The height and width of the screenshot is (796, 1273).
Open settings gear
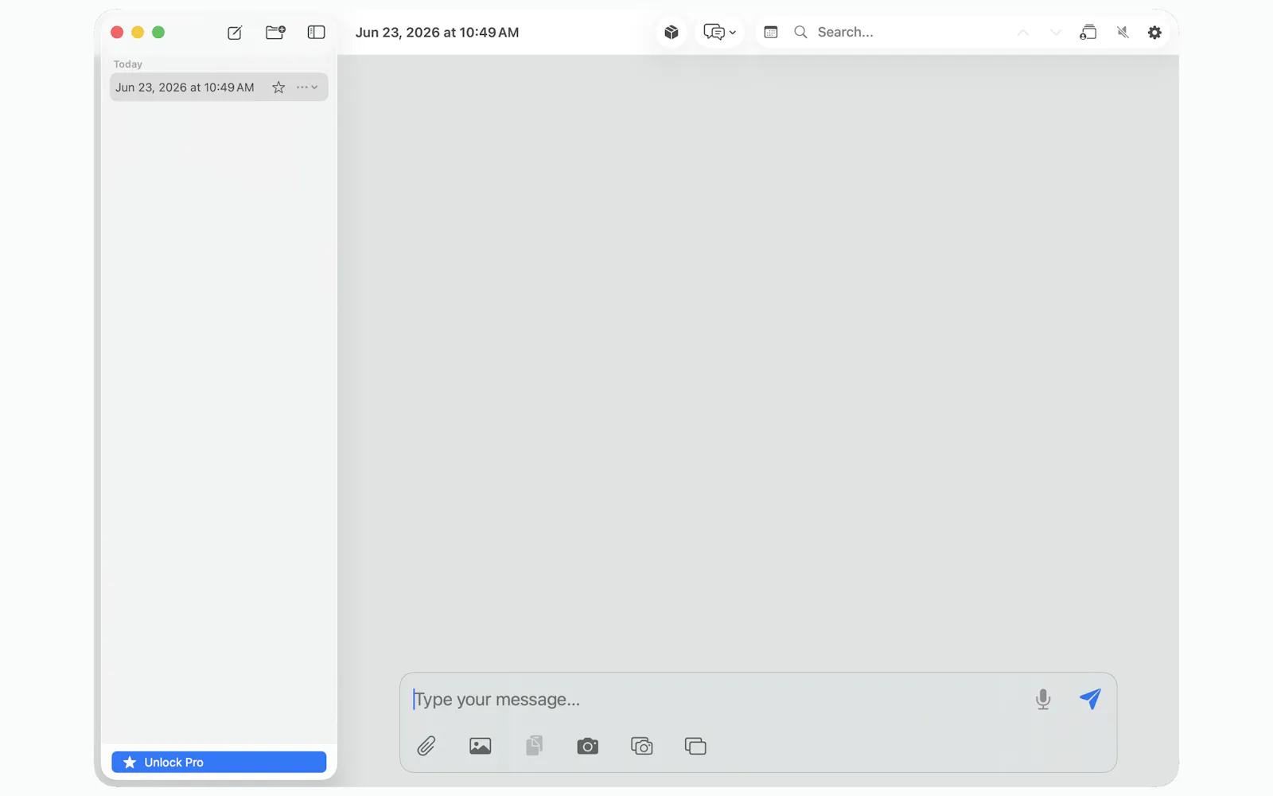coord(1154,33)
